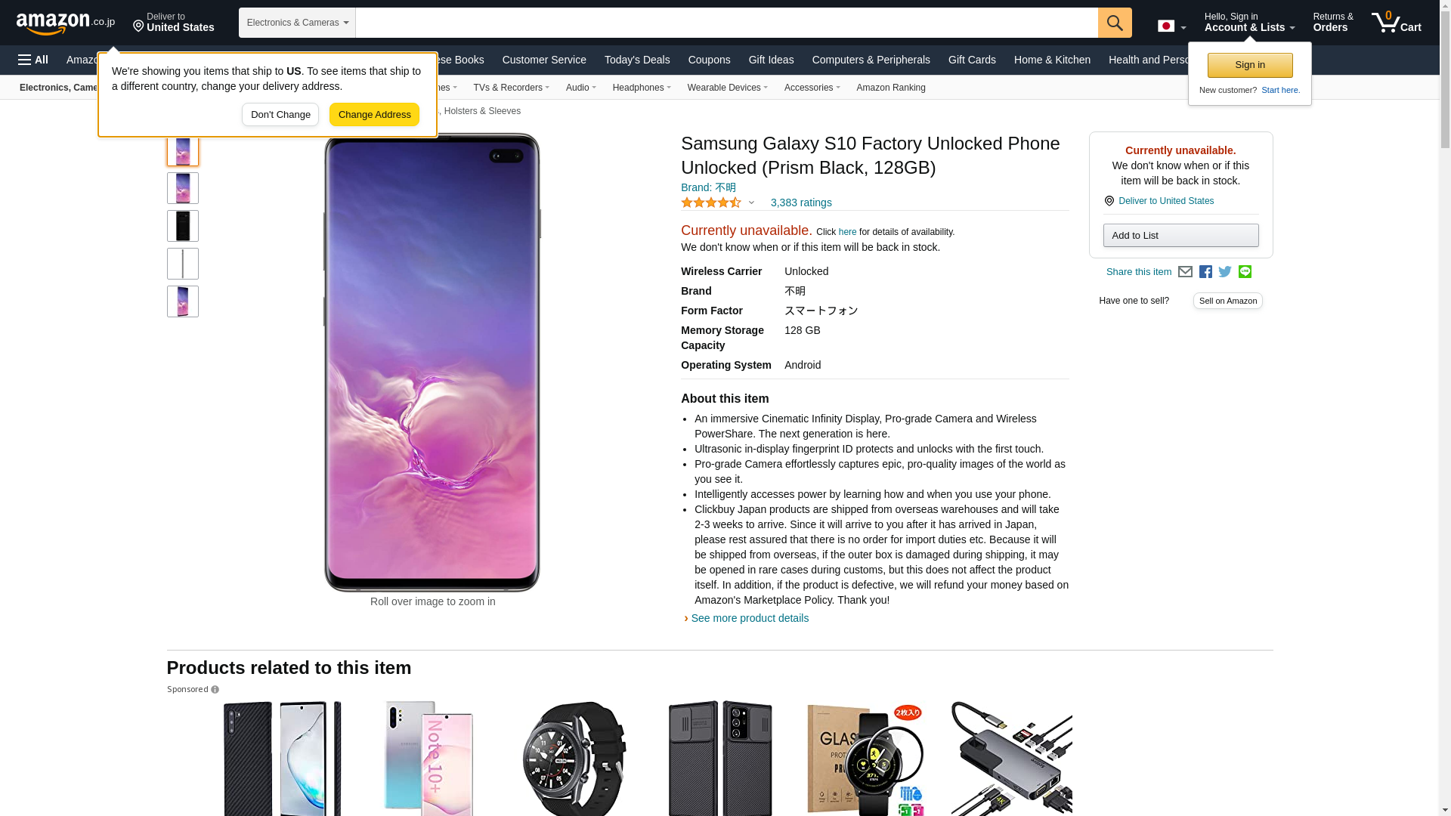Open the shopping cart
Image resolution: width=1451 pixels, height=816 pixels.
1397,23
